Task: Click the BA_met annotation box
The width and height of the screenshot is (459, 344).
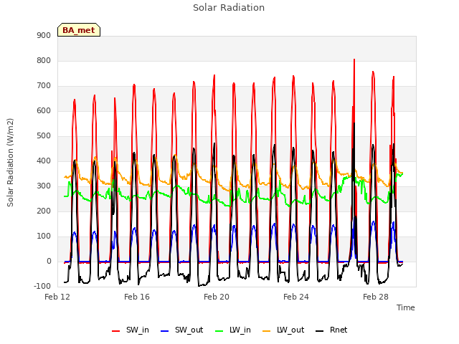Action: (79, 30)
